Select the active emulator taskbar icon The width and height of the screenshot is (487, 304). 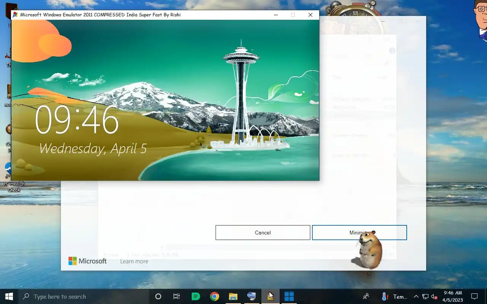pyautogui.click(x=270, y=296)
